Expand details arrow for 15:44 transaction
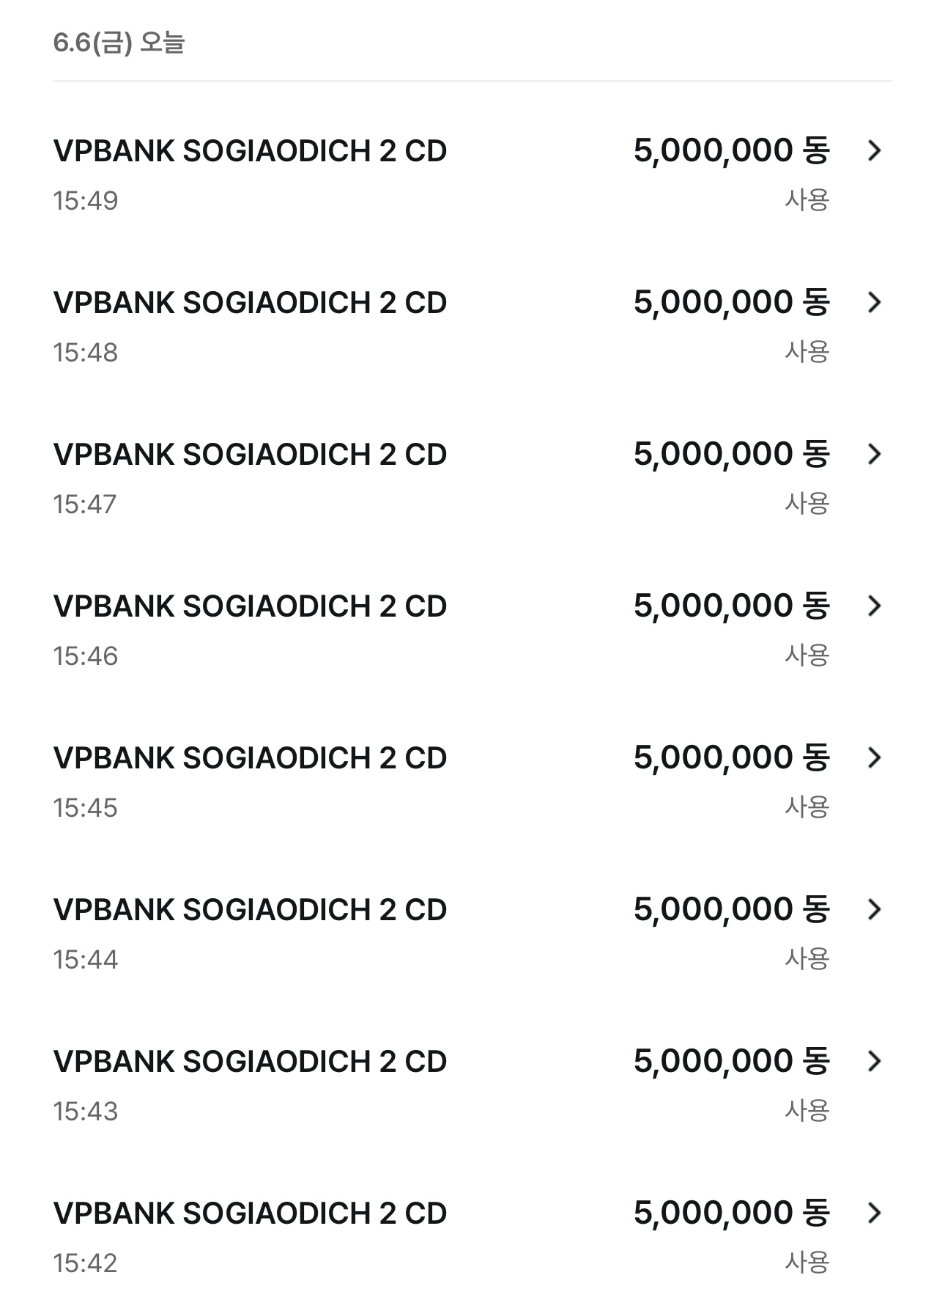945x1311 pixels. (874, 910)
